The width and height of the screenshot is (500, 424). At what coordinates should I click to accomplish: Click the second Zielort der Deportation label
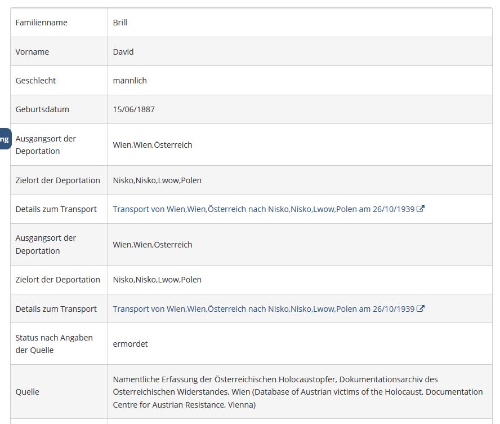coord(58,280)
